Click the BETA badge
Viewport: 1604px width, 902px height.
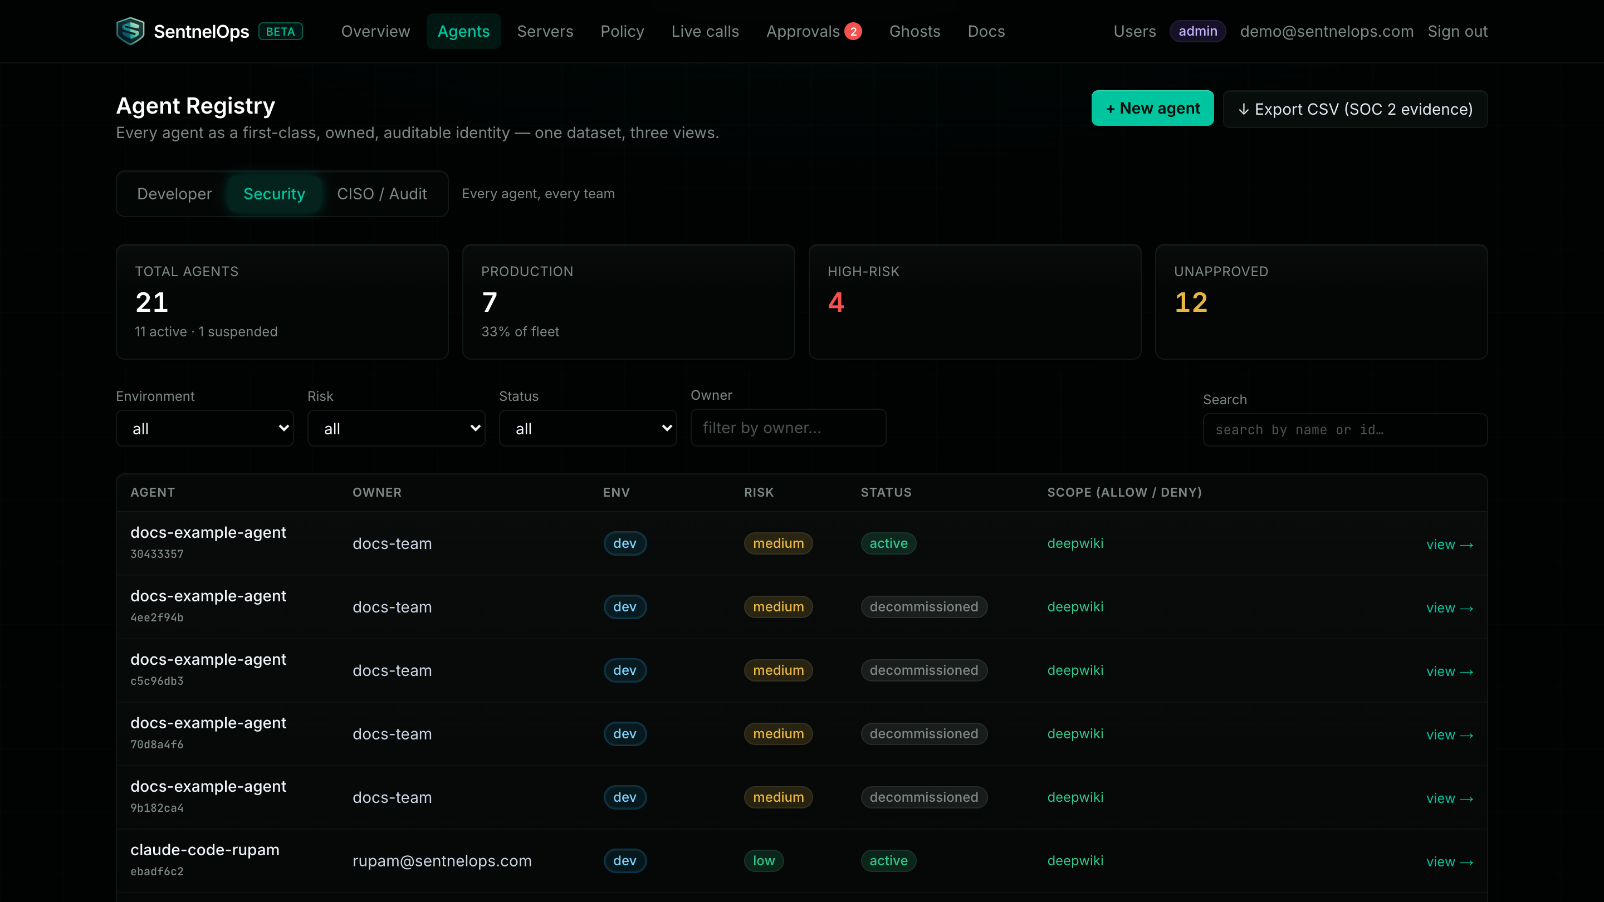[280, 31]
